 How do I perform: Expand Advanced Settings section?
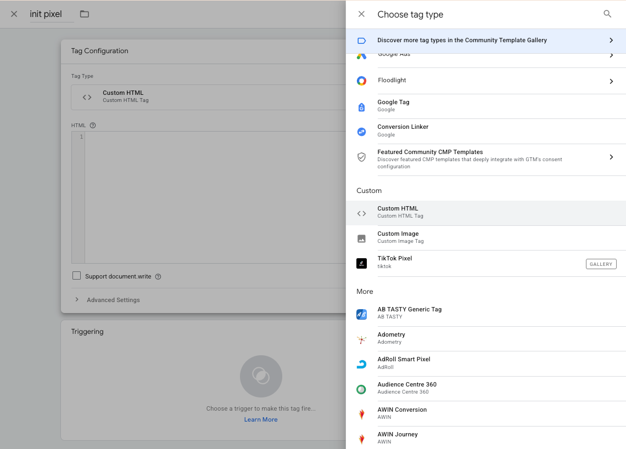pyautogui.click(x=113, y=300)
